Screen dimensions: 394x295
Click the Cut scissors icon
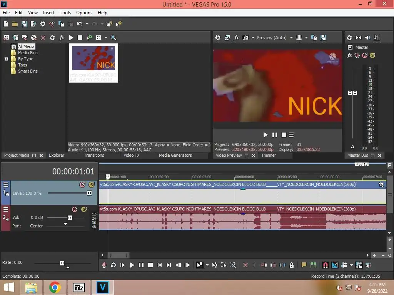coord(52,24)
